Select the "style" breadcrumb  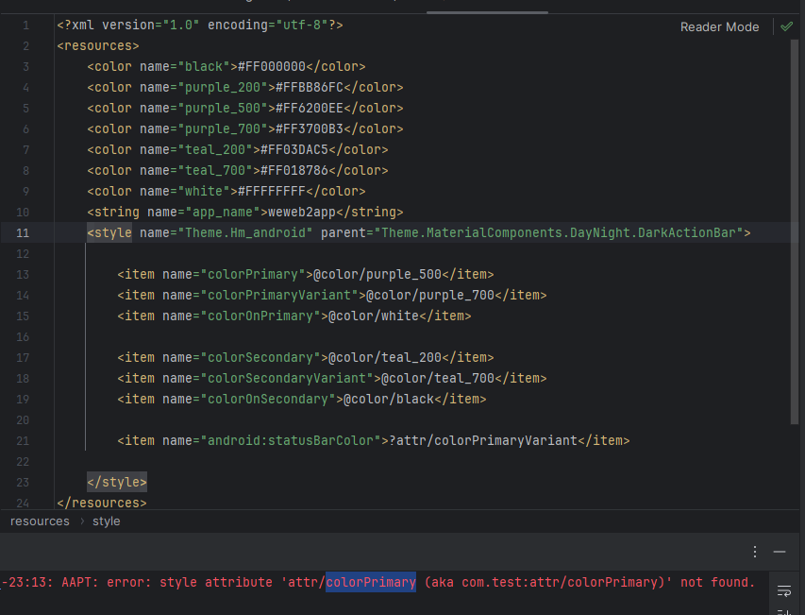point(107,521)
